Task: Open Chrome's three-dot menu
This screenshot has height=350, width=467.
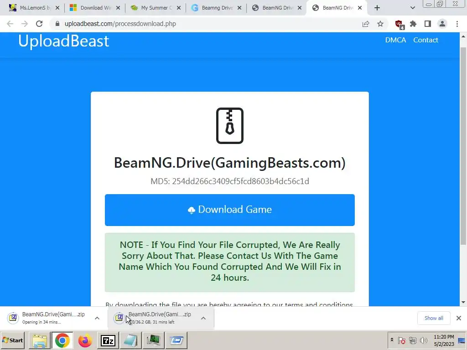Action: [457, 24]
